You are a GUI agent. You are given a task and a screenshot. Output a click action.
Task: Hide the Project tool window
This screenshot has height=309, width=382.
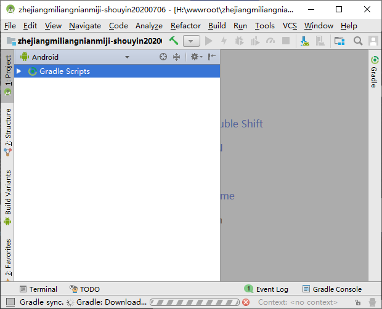coord(211,57)
